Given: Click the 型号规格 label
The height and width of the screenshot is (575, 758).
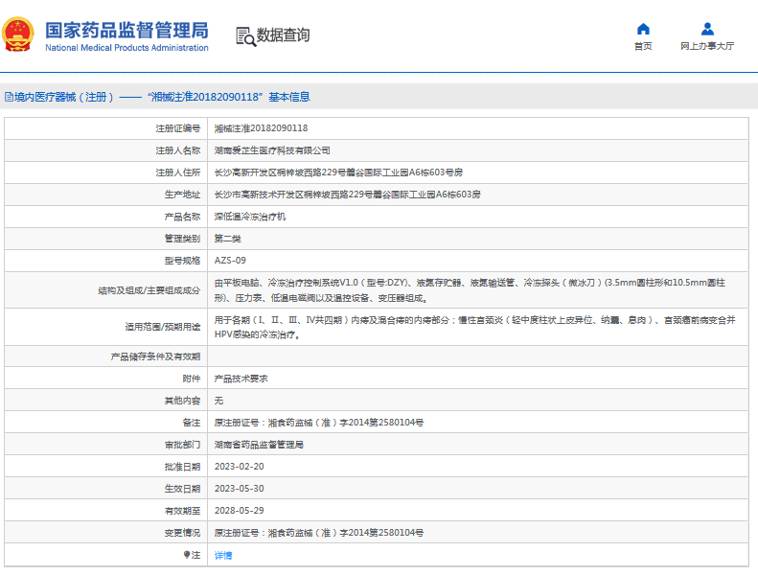Looking at the screenshot, I should (182, 260).
